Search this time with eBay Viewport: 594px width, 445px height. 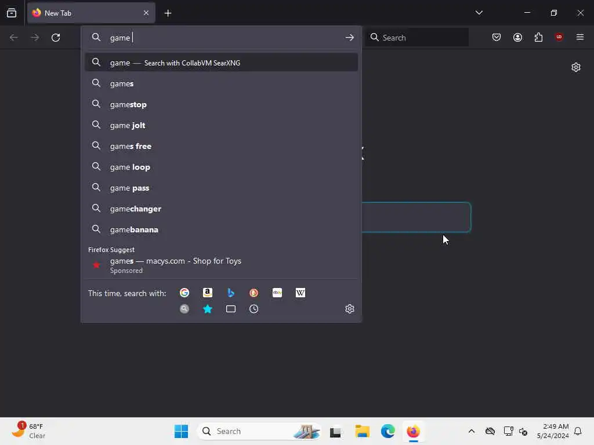click(277, 293)
